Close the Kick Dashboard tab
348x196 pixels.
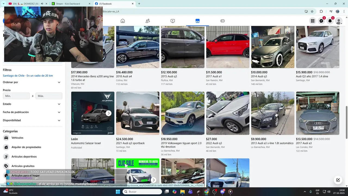[x=90, y=4]
